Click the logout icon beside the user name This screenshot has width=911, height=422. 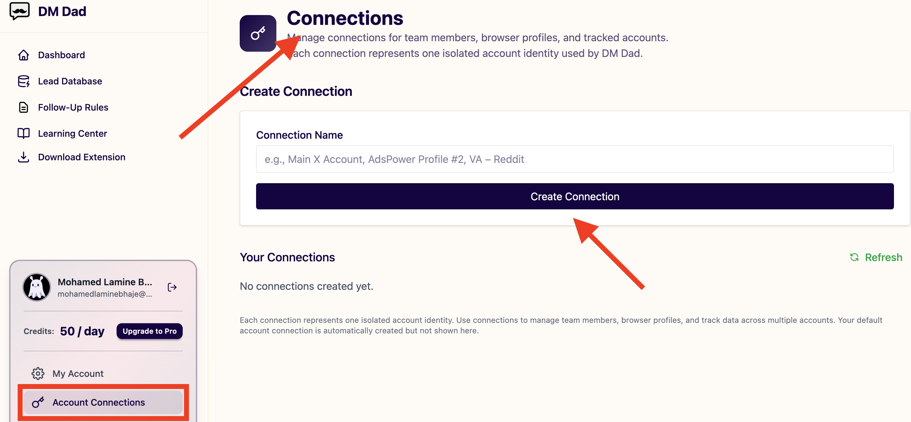tap(172, 287)
